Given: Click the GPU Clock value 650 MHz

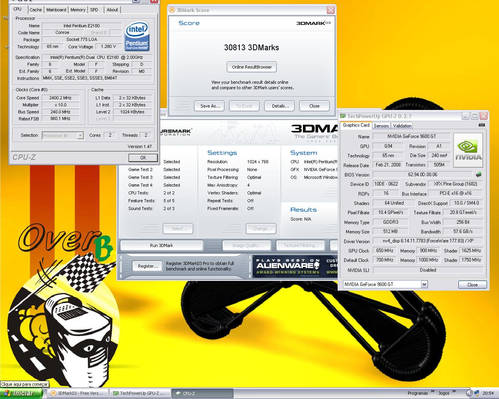Looking at the screenshot, I should (x=385, y=251).
